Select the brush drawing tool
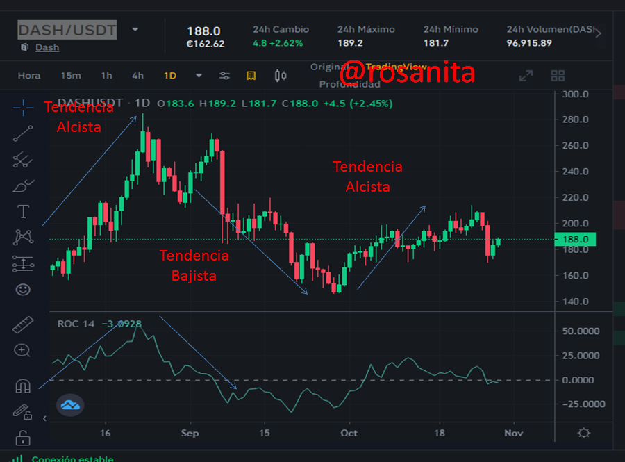Screen dimensions: 625x462 point(24,185)
